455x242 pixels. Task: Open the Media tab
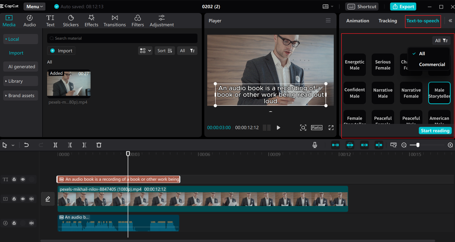[x=9, y=21]
